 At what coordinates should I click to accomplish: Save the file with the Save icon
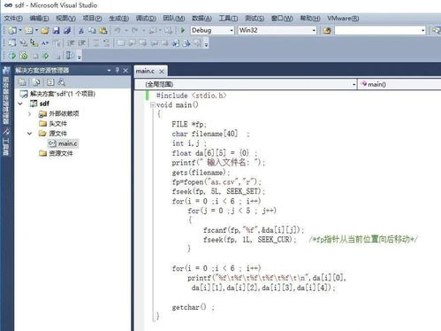[x=56, y=30]
